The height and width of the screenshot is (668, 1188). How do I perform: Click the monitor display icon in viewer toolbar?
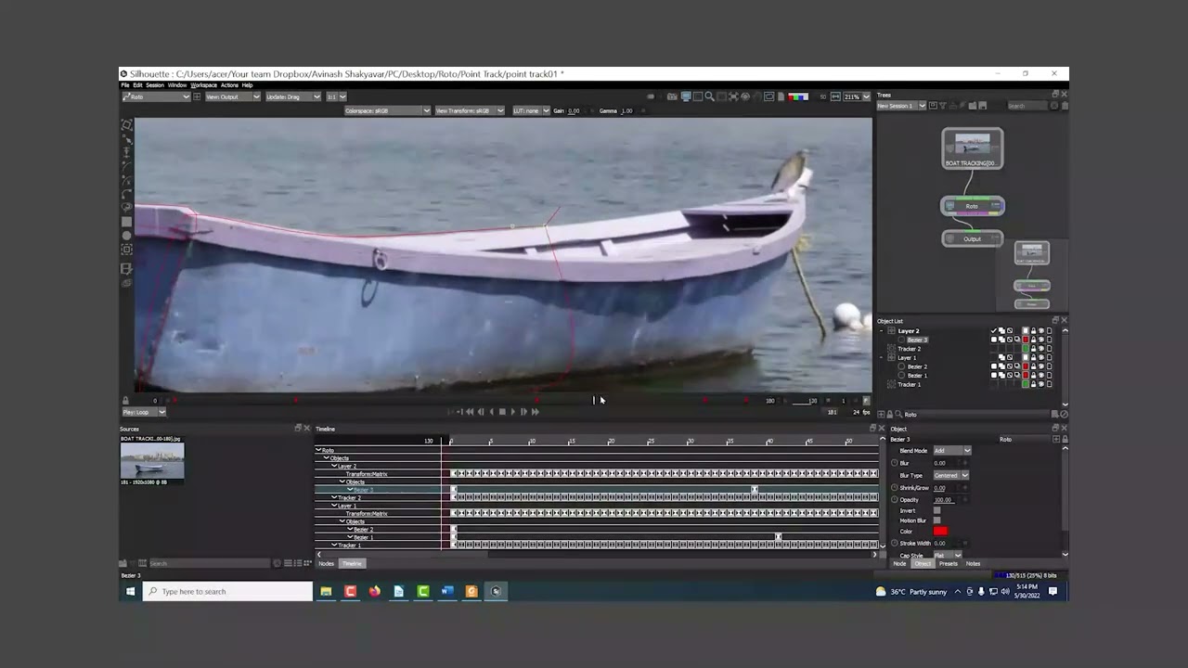686,96
